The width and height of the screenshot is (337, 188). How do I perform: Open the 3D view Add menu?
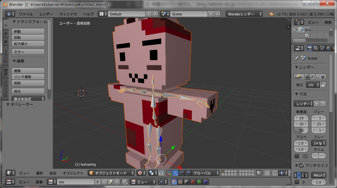pyautogui.click(x=53, y=173)
